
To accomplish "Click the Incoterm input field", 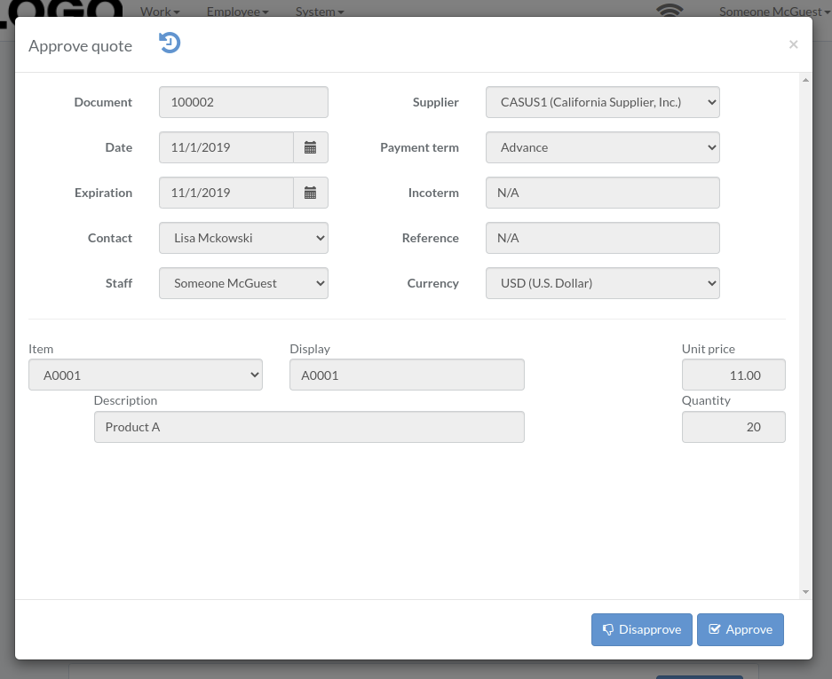I will (603, 193).
